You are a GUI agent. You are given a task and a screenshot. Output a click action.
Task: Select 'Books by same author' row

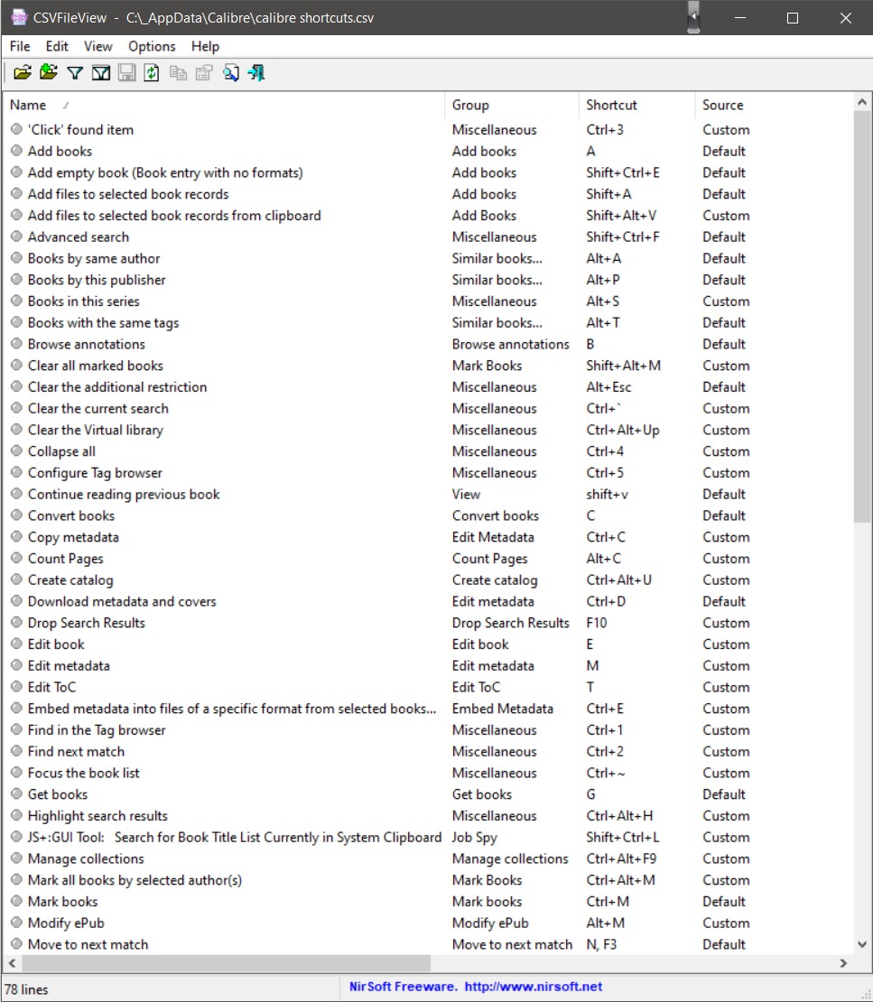428,258
